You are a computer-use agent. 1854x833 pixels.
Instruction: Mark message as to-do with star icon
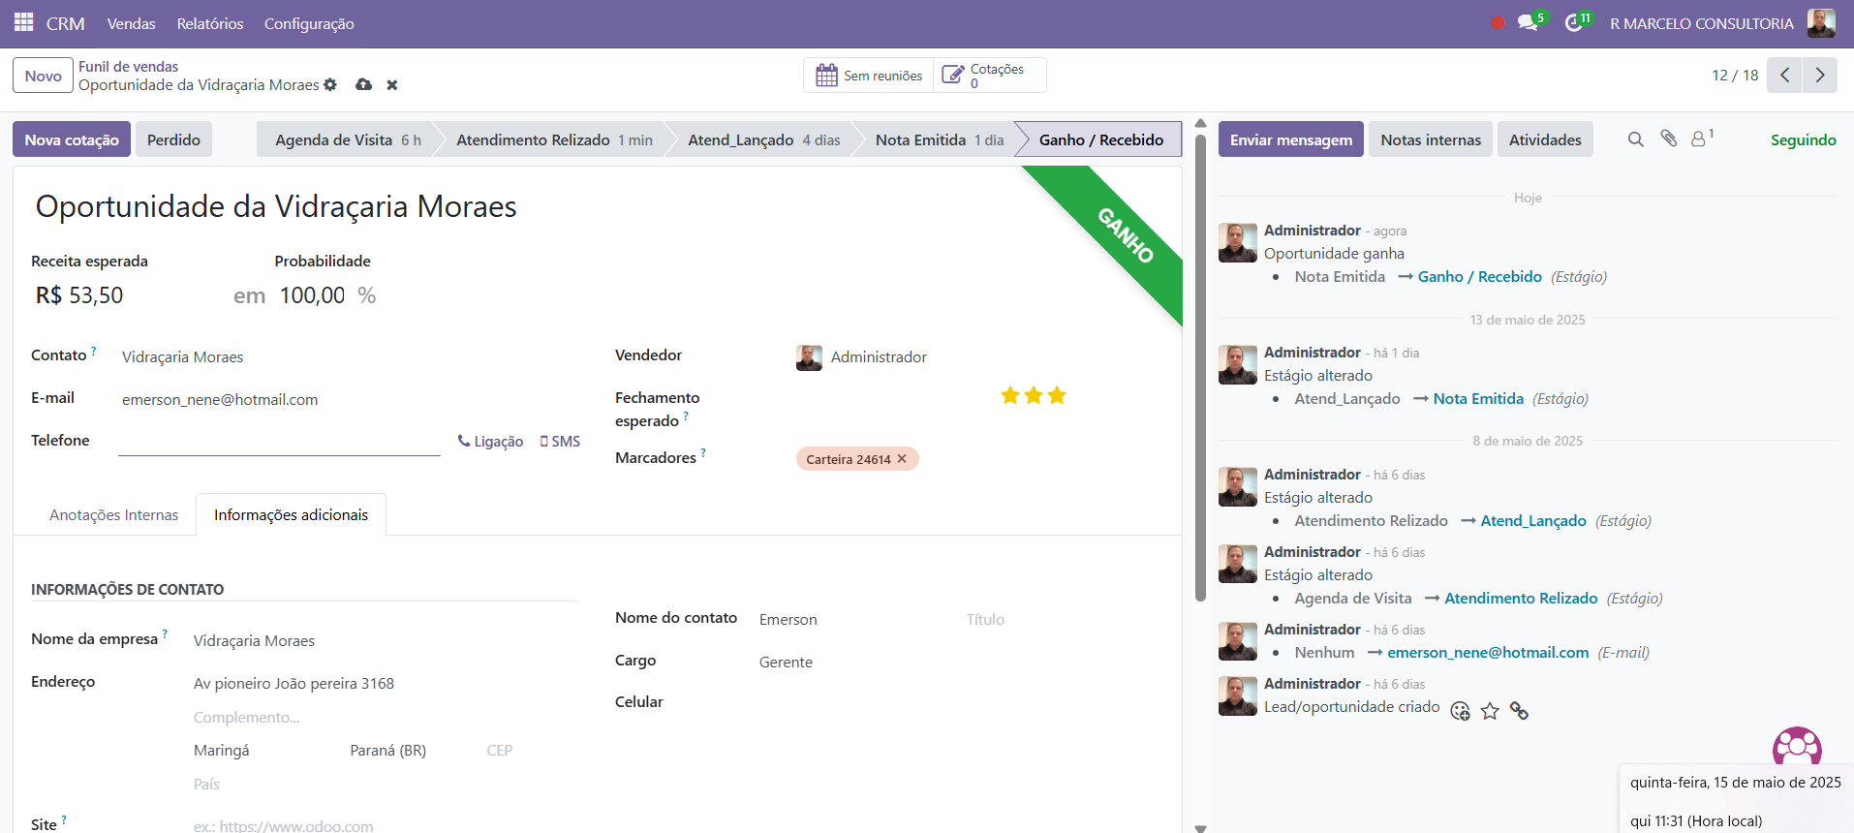tap(1490, 712)
